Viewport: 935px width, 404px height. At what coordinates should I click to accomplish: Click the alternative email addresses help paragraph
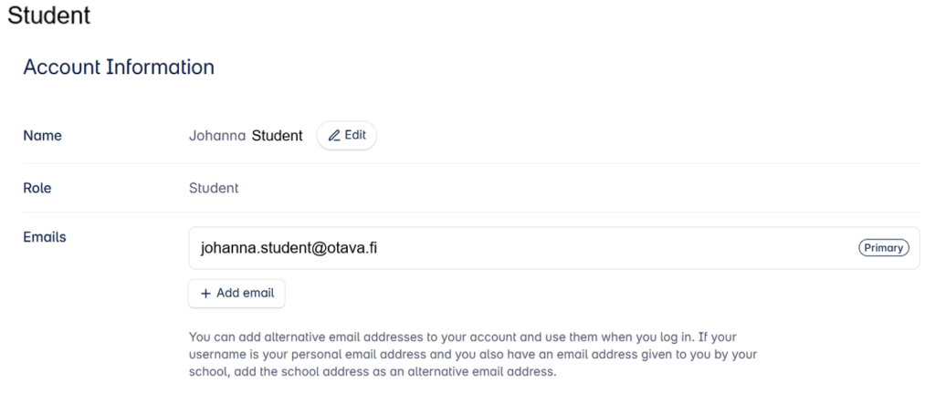point(473,355)
